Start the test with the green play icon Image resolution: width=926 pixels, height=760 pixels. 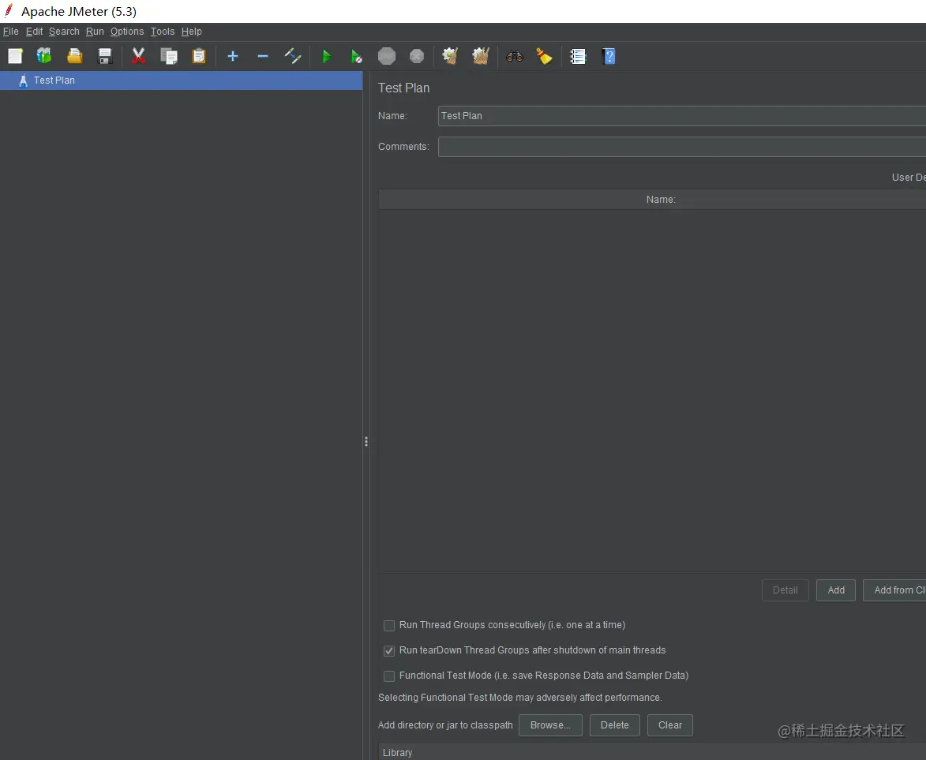[x=327, y=56]
